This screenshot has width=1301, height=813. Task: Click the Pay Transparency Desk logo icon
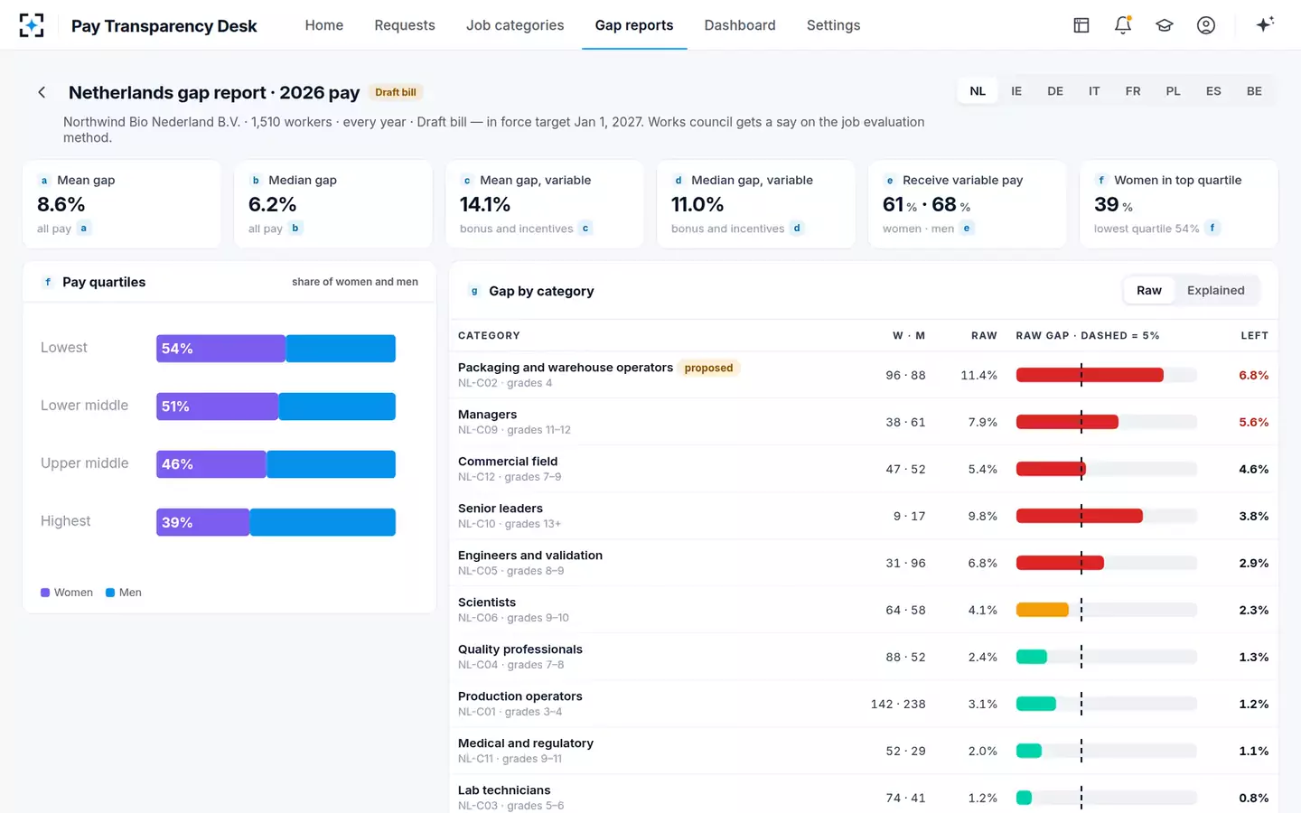click(32, 25)
